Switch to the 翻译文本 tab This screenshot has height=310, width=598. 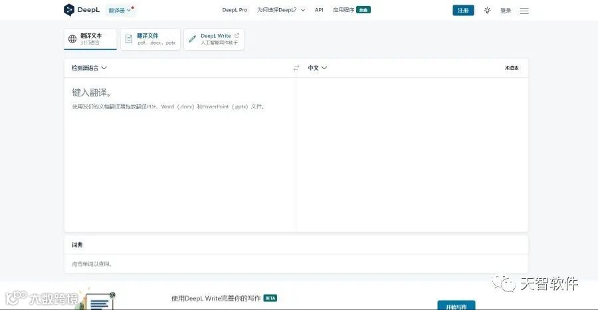(90, 39)
